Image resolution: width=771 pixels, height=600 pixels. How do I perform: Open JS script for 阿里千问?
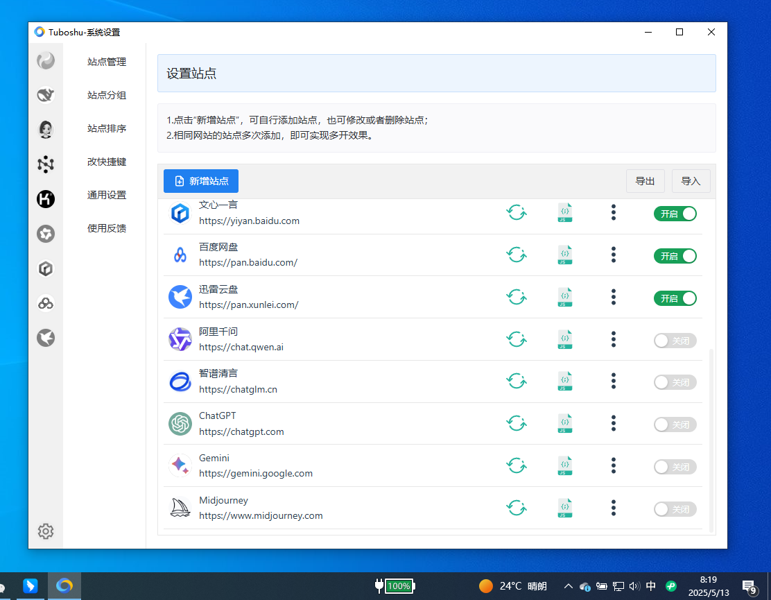(565, 339)
